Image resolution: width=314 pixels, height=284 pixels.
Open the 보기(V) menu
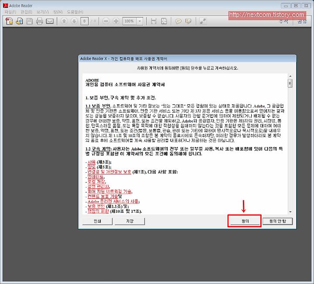[43, 12]
